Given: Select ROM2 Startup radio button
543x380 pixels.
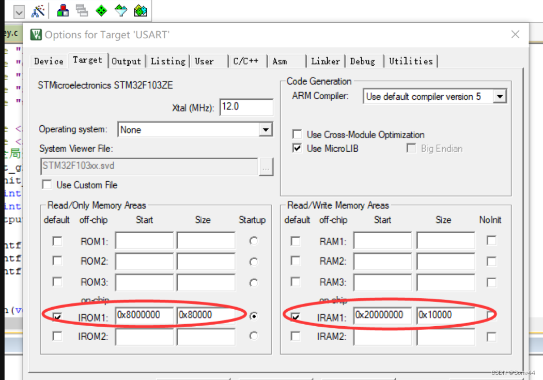Looking at the screenshot, I should (x=254, y=262).
